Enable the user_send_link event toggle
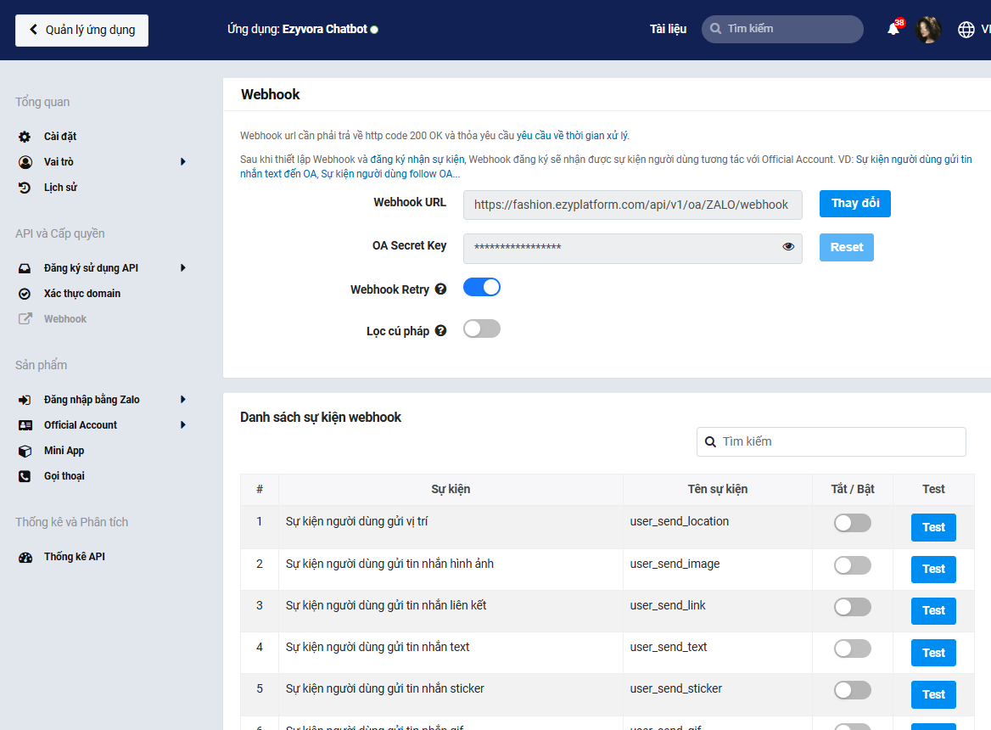 (x=853, y=607)
